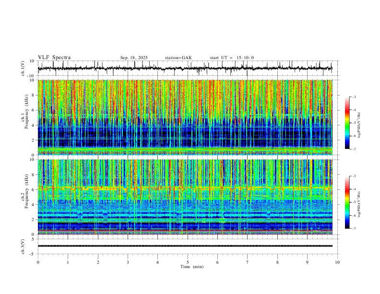The height and width of the screenshot is (294, 380).
Task: Click time axis tick label "3"
Action: point(128,262)
